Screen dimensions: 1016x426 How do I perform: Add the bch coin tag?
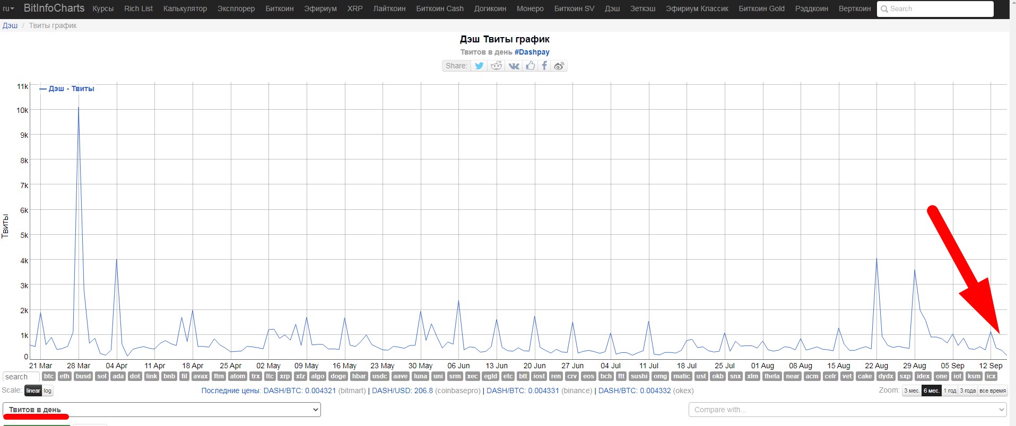coord(606,376)
